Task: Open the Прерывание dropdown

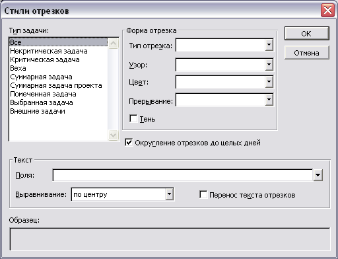Action: 269,100
